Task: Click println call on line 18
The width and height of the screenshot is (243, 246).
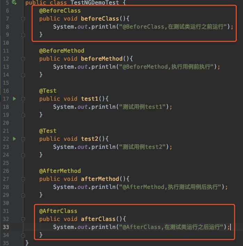Action: coord(103,107)
